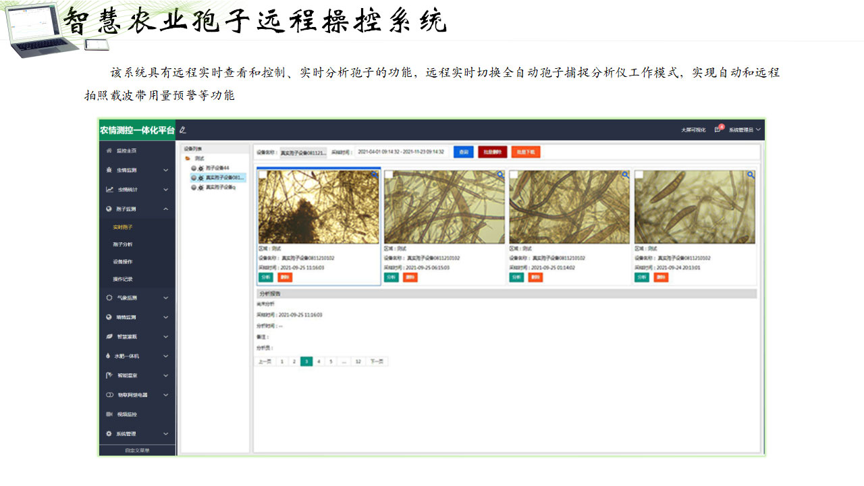This screenshot has height=486, width=864.
Task: Click the 系统管理 gear icon
Action: 109,433
